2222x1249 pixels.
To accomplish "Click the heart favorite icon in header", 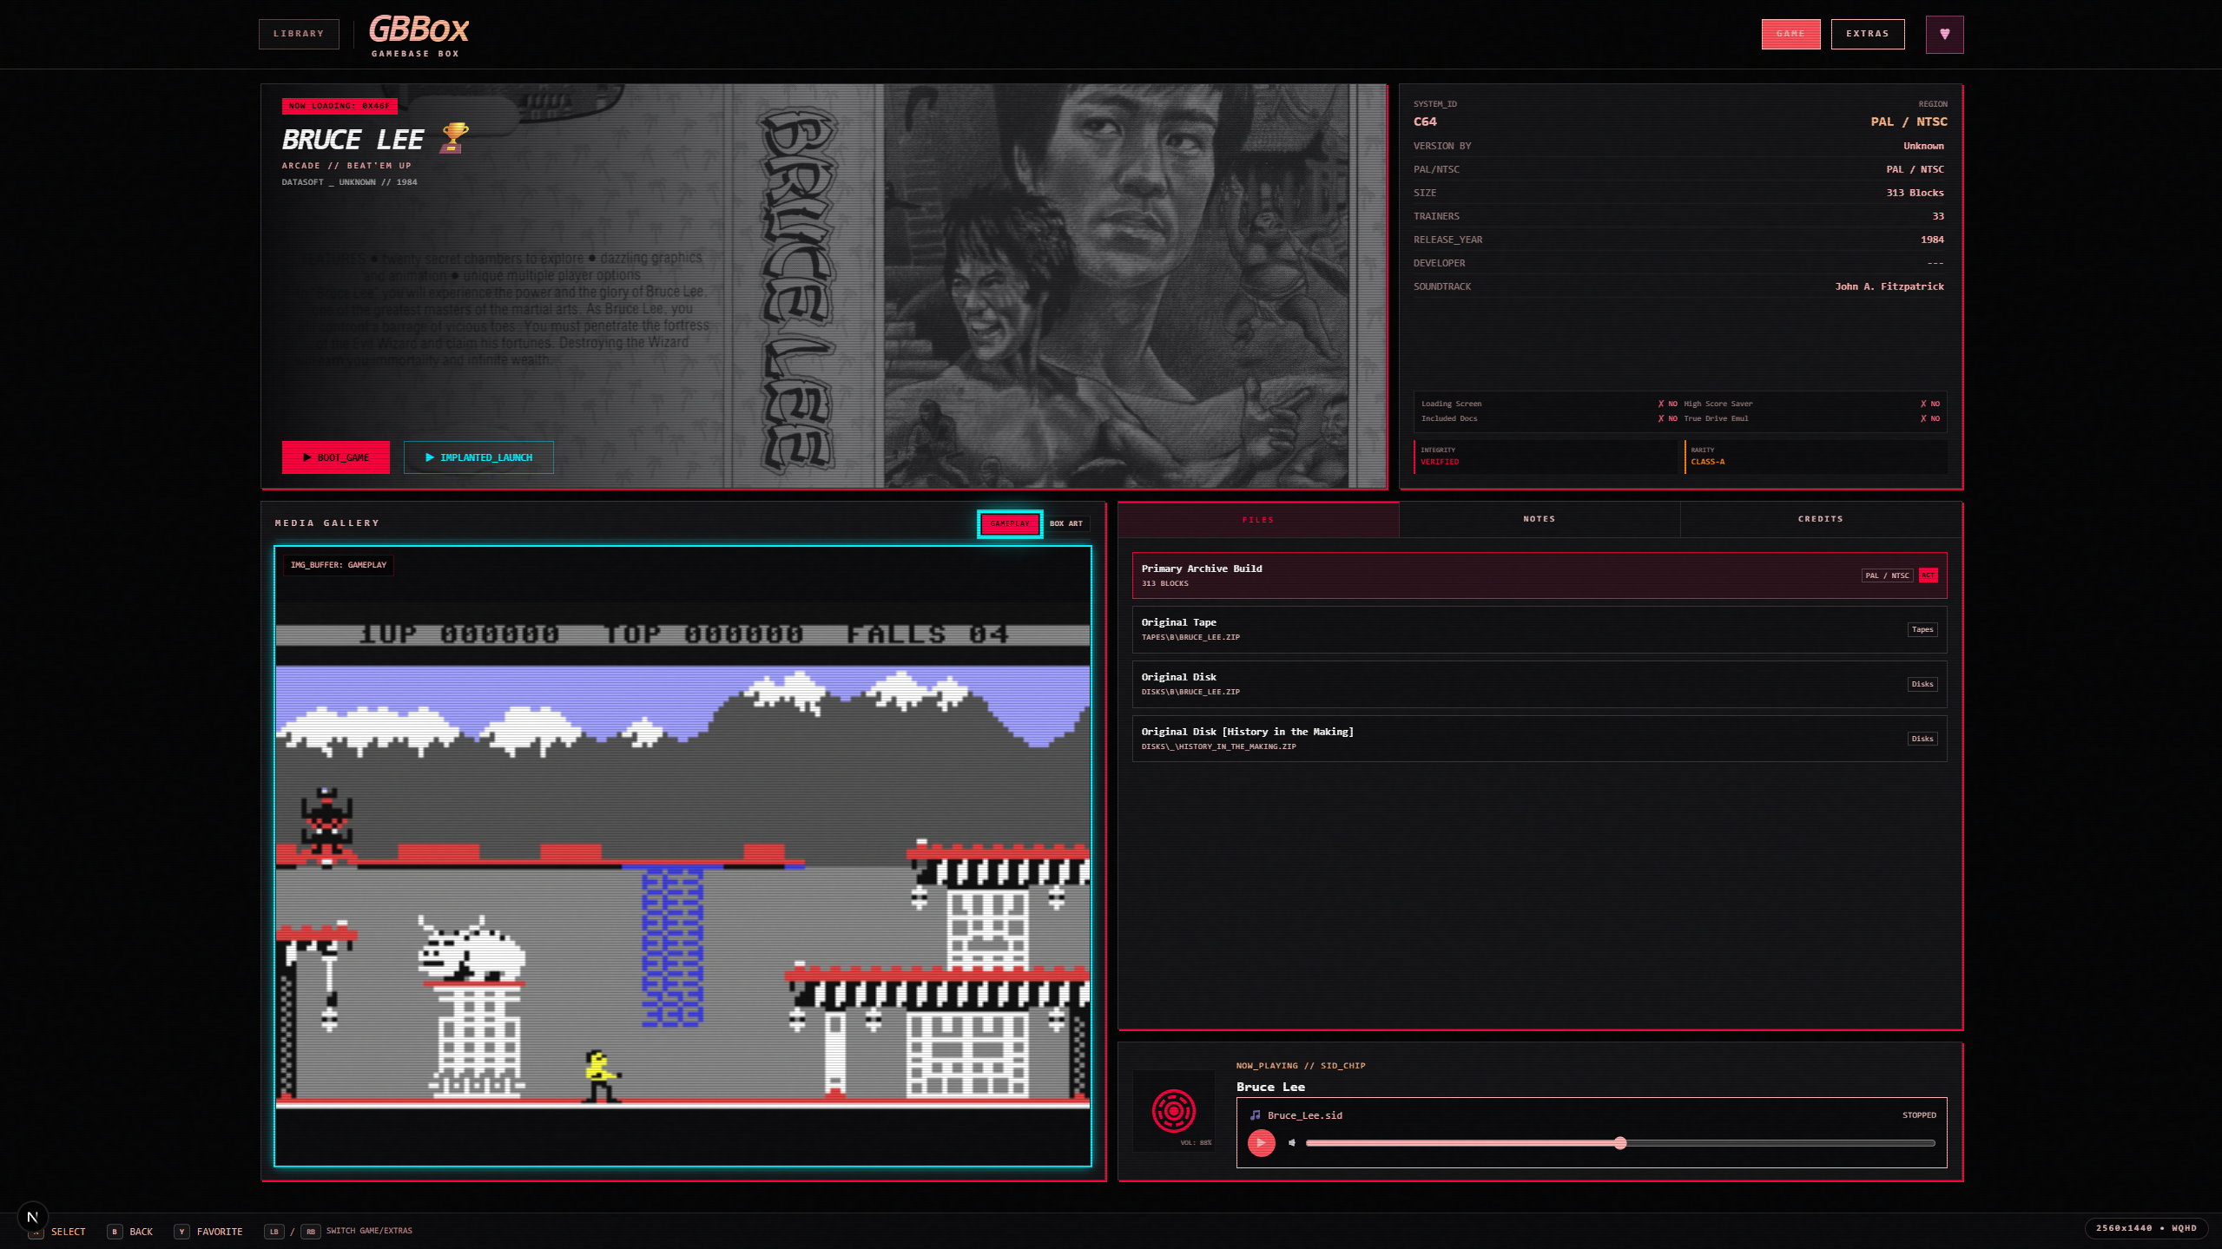I will [1944, 34].
